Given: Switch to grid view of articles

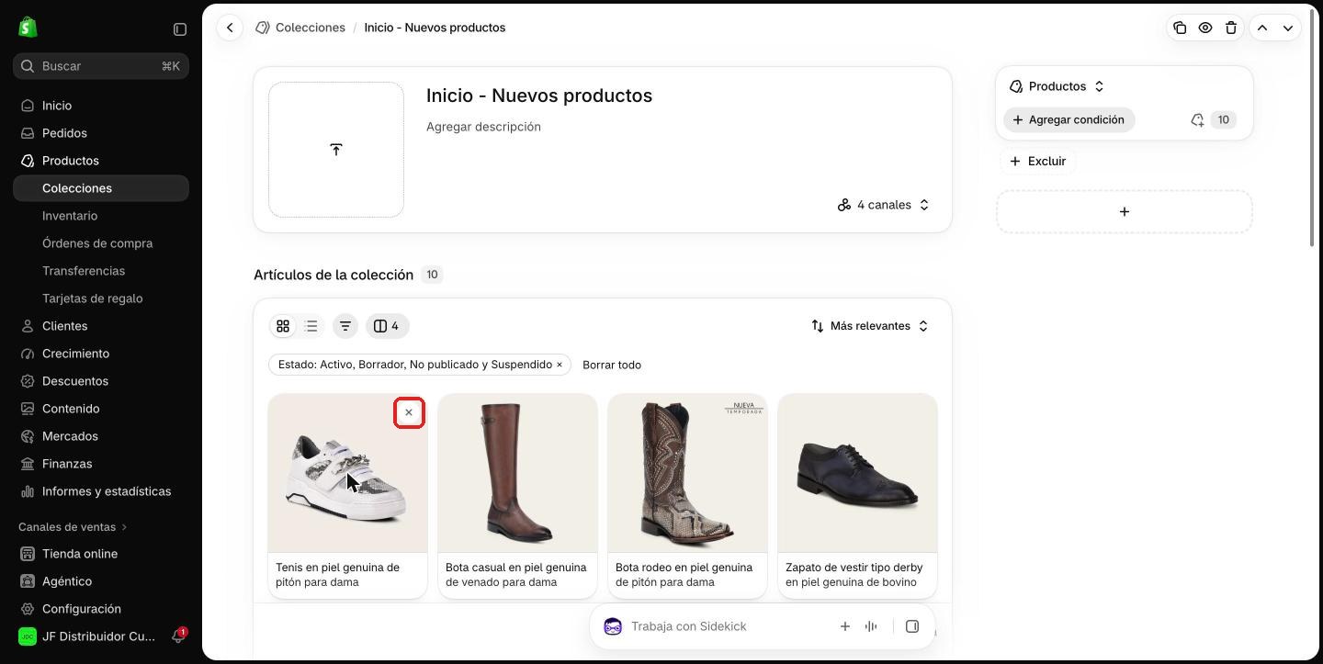Looking at the screenshot, I should pyautogui.click(x=283, y=326).
